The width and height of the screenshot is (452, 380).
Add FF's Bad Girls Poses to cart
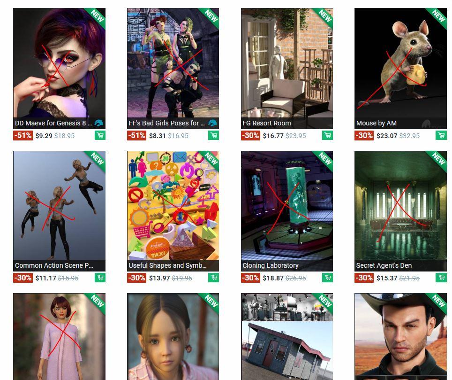[x=214, y=135]
